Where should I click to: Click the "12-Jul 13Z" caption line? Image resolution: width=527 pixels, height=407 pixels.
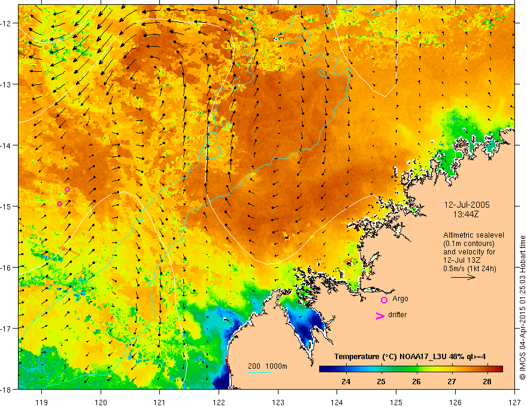(462, 260)
